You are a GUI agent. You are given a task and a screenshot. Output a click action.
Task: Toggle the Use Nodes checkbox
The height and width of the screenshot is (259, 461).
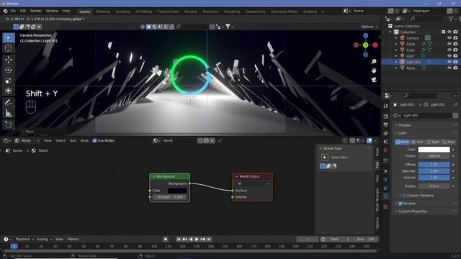94,141
